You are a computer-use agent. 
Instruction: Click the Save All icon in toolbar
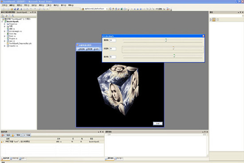pyautogui.click(x=18, y=9)
